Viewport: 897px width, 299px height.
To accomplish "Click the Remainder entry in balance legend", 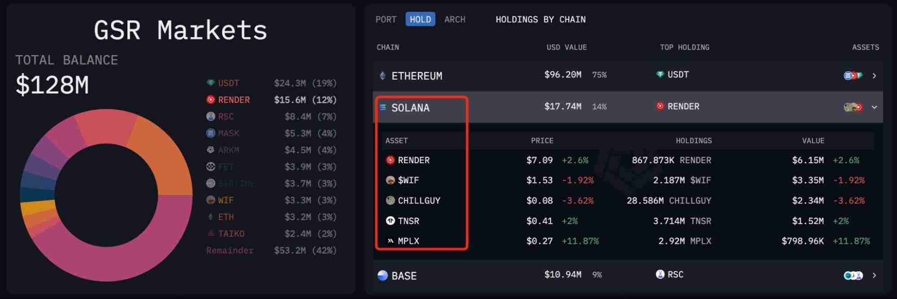I will pos(230,250).
